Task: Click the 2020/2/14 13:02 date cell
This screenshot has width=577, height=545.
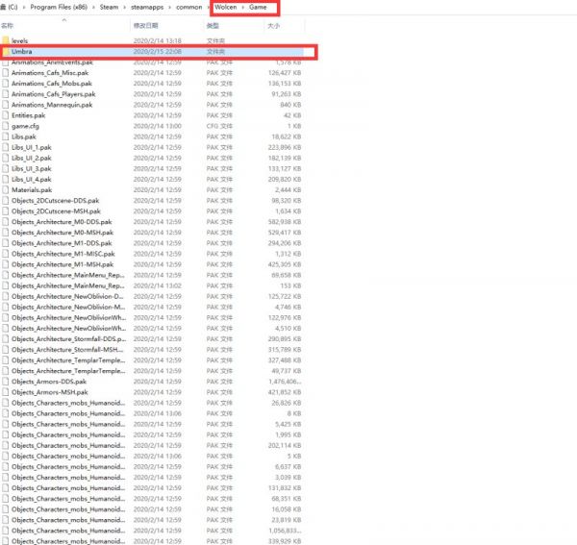Action: (x=157, y=285)
